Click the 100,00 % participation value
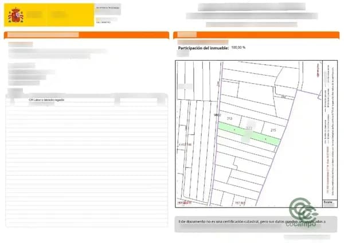 [x=239, y=48]
